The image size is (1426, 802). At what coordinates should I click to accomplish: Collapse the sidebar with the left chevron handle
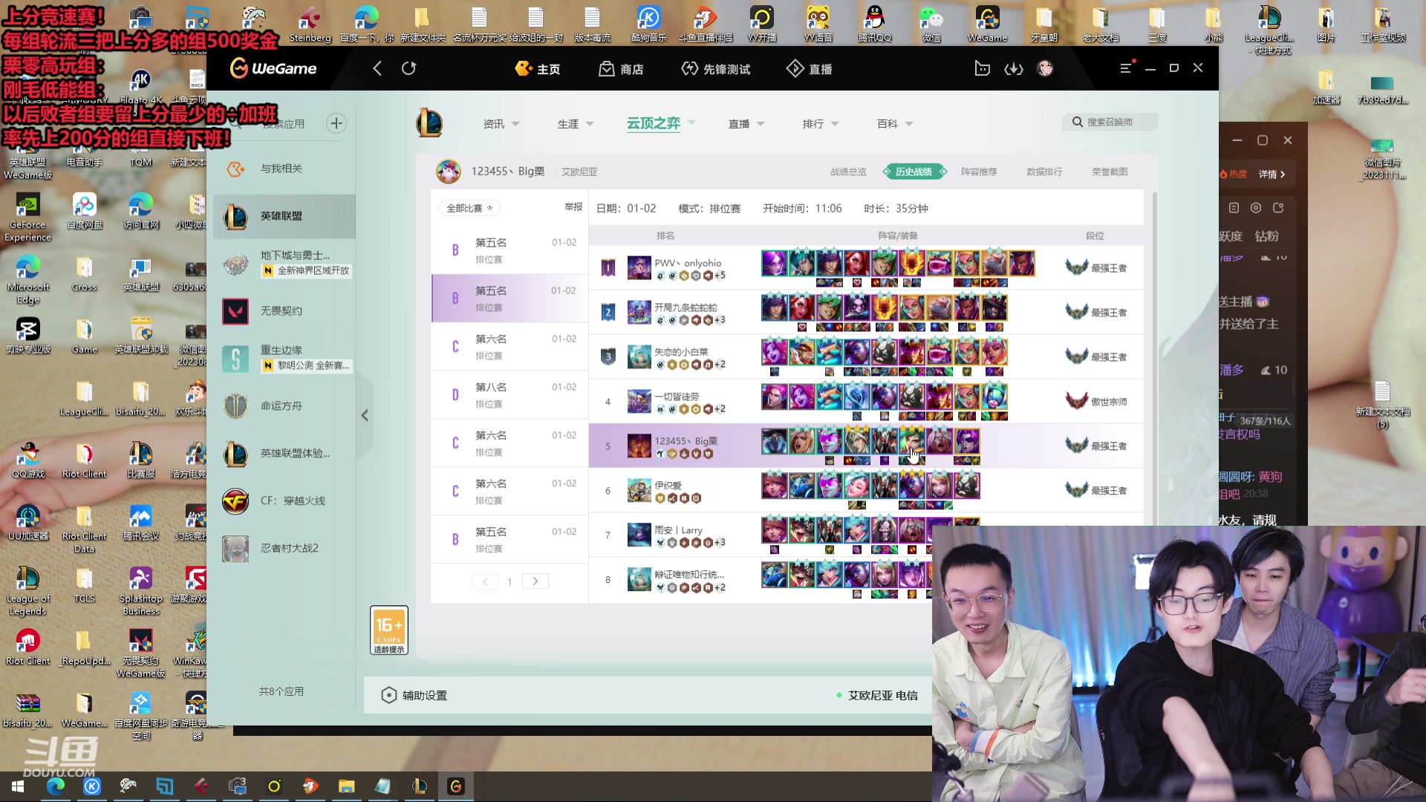pyautogui.click(x=365, y=416)
